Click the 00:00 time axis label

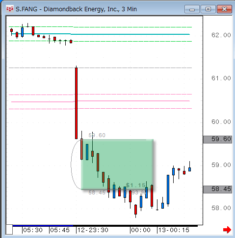tap(141, 230)
